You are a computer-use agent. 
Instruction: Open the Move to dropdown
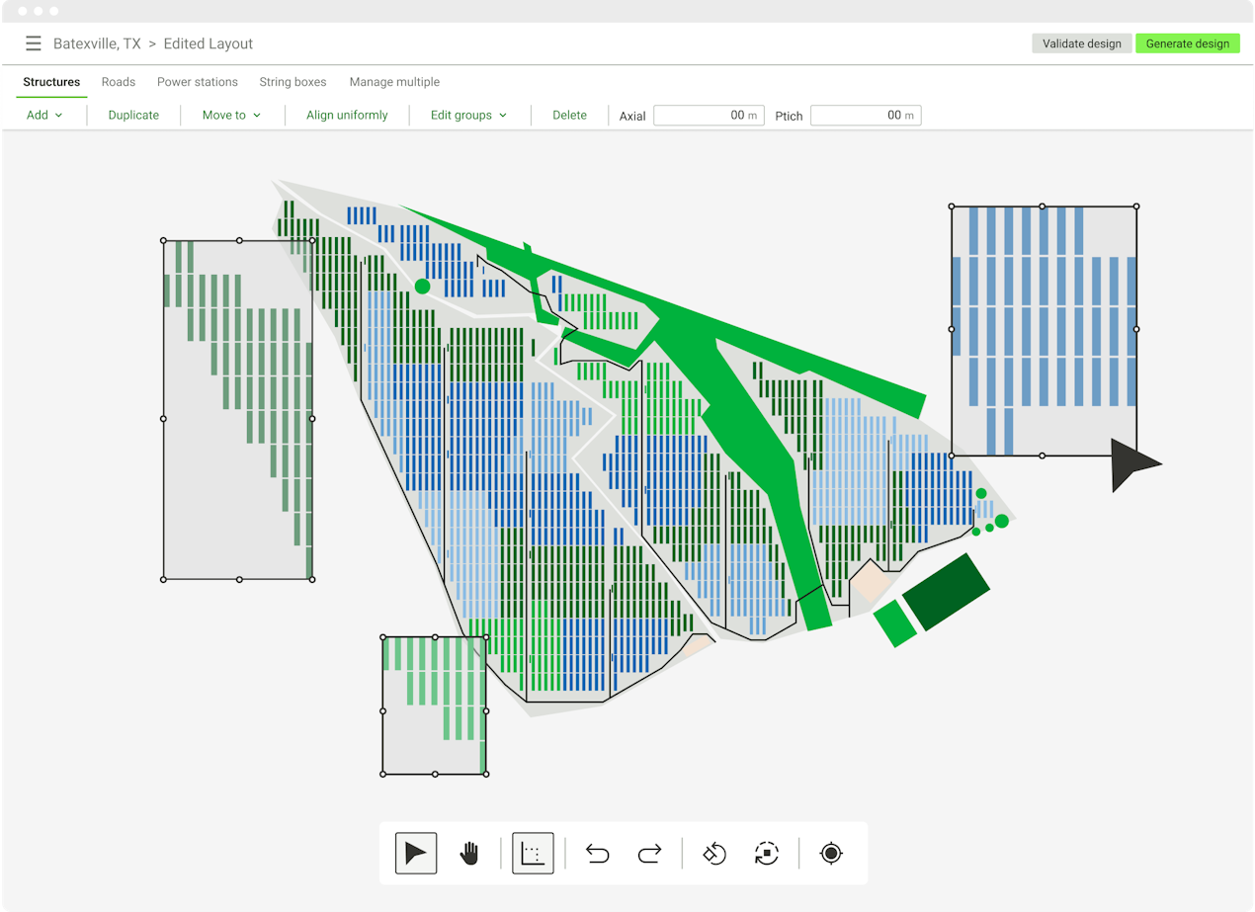pos(231,116)
